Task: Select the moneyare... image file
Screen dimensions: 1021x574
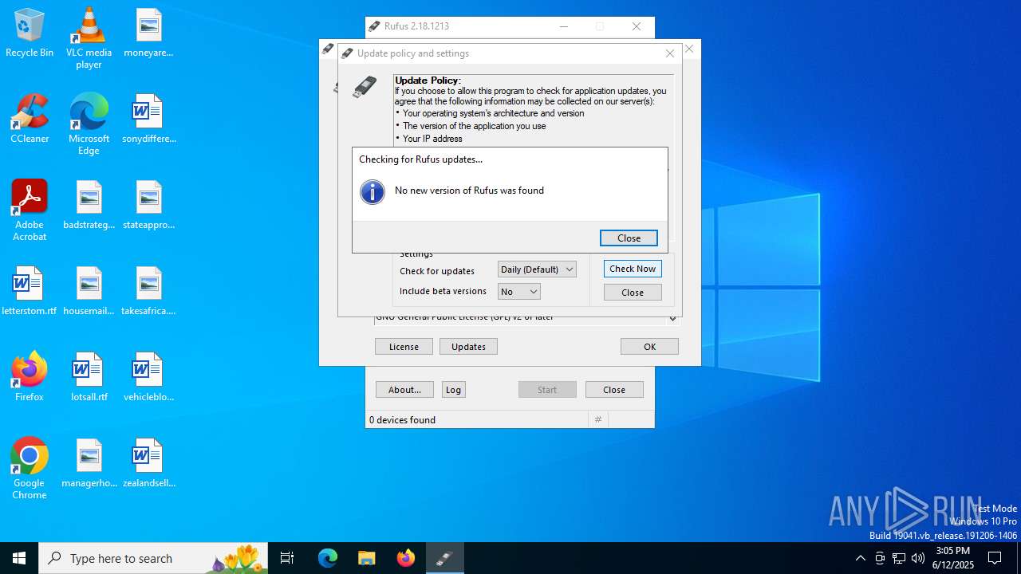Action: (x=148, y=33)
